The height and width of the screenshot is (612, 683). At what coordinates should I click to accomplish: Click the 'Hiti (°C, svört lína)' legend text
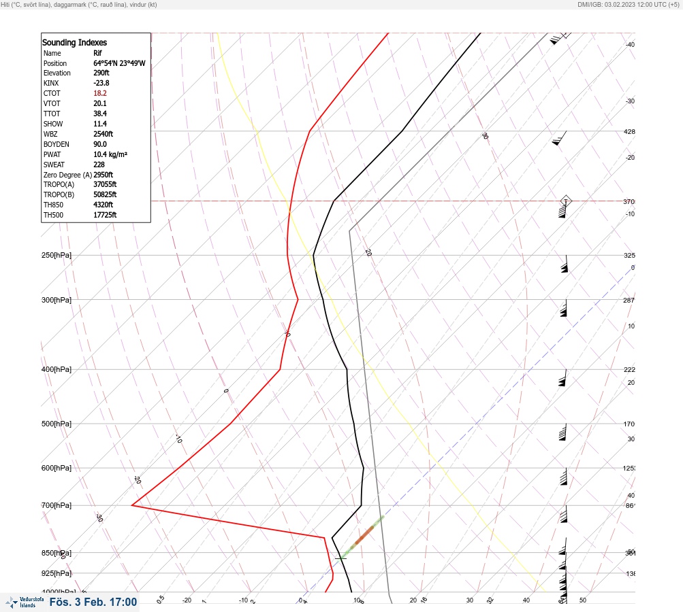click(x=26, y=4)
